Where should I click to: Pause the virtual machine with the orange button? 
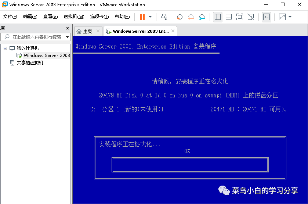click(x=142, y=17)
